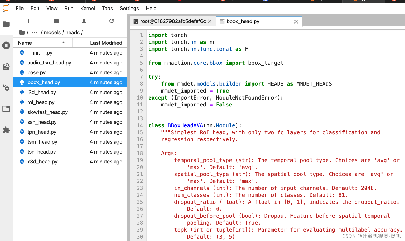
Task: Select audio_tsn_head.py in file list
Action: pyautogui.click(x=70, y=63)
